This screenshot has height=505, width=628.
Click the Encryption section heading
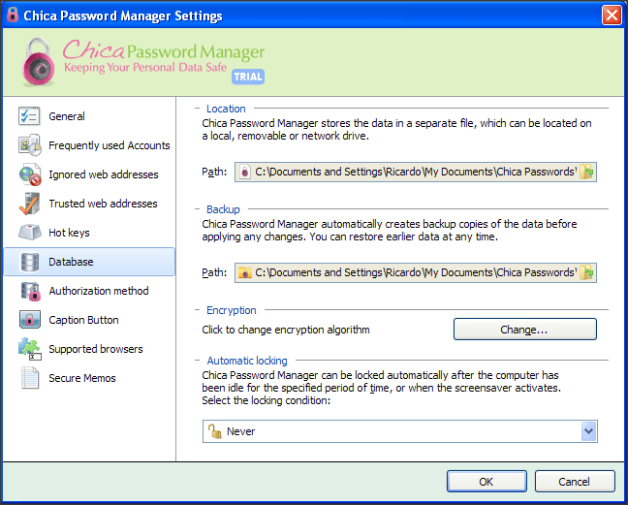pyautogui.click(x=231, y=310)
